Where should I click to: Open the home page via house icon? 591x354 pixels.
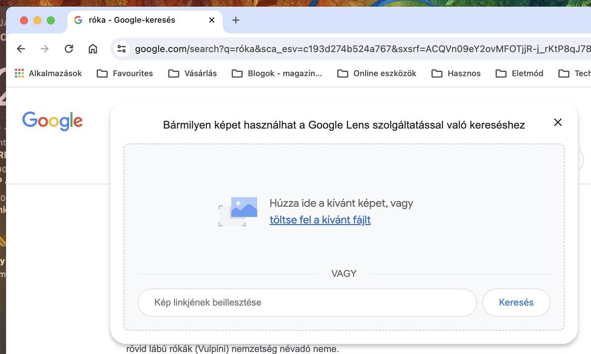93,49
